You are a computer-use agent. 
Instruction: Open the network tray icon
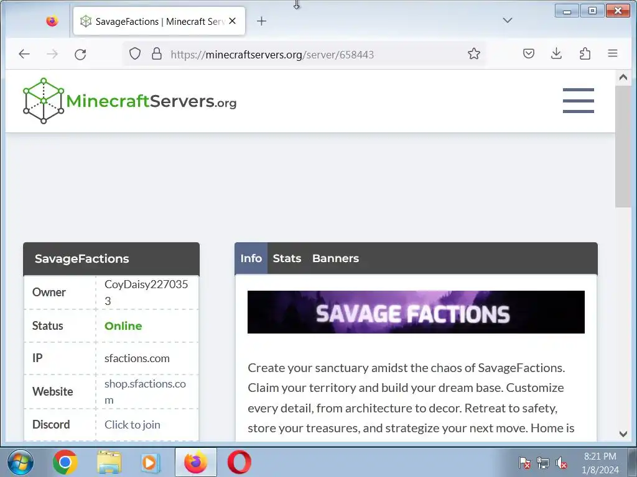coord(542,462)
